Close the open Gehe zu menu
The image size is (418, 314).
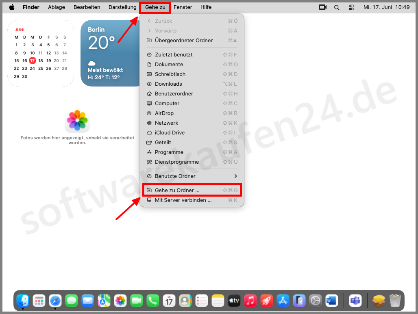155,7
